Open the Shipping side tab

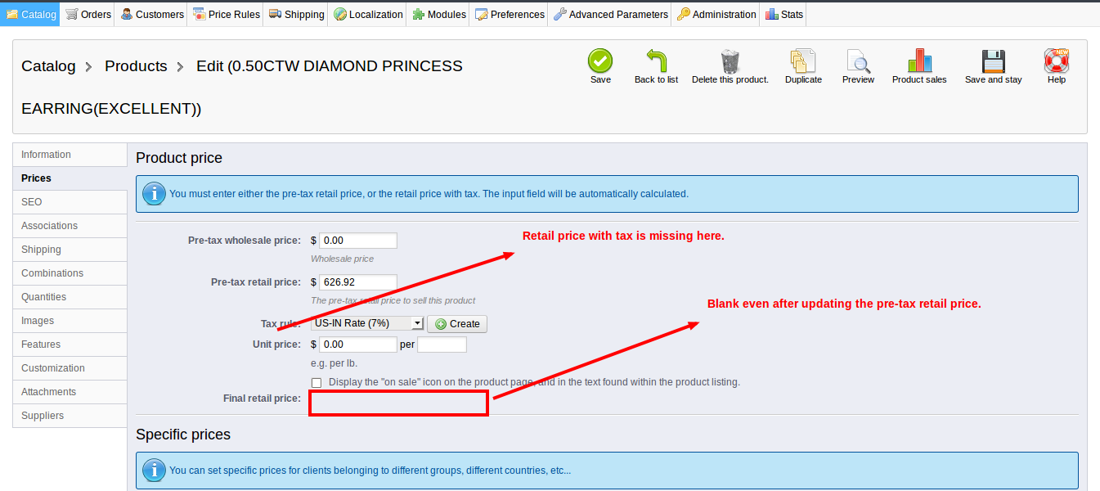pyautogui.click(x=70, y=250)
